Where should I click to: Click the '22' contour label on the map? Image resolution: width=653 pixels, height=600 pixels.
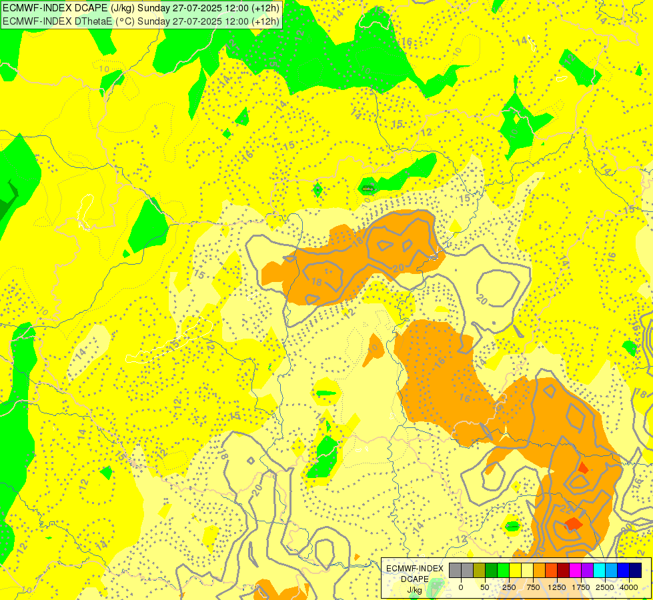point(566,509)
